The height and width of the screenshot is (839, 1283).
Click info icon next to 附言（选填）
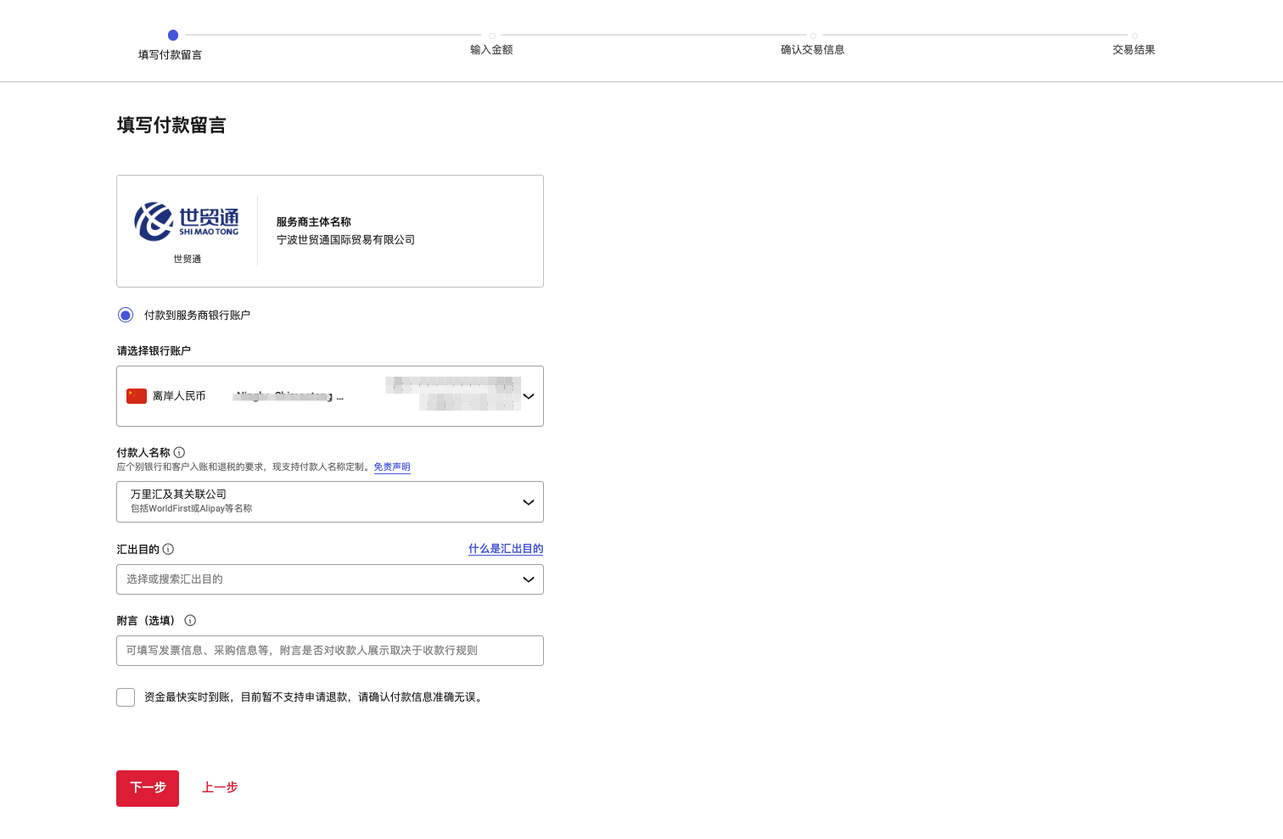point(190,621)
